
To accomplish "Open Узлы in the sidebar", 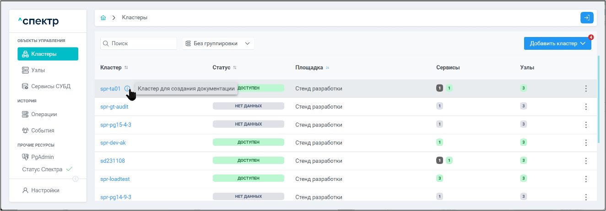I will pos(38,70).
